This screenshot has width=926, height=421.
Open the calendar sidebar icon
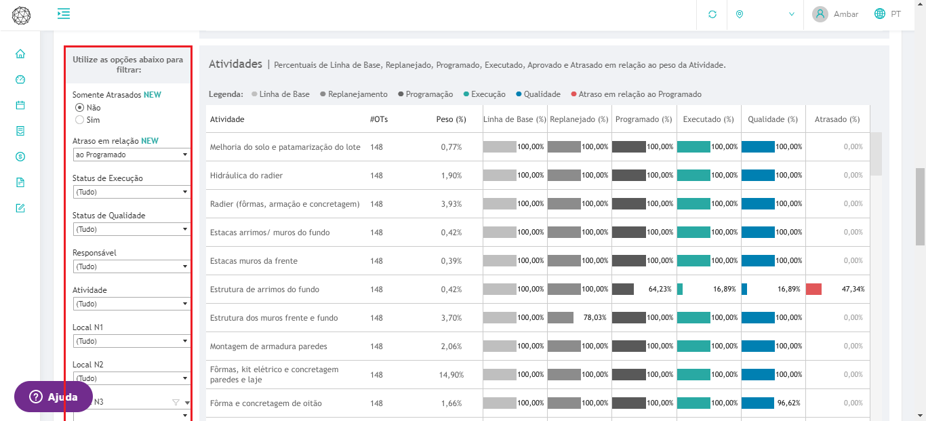[x=20, y=105]
